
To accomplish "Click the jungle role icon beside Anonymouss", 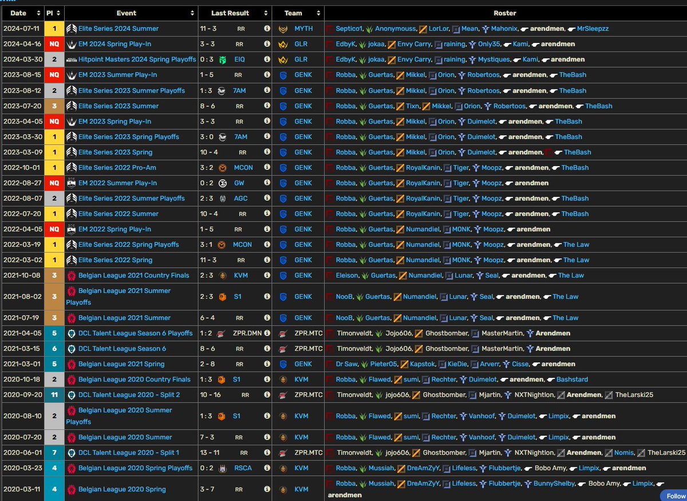I will (x=370, y=29).
